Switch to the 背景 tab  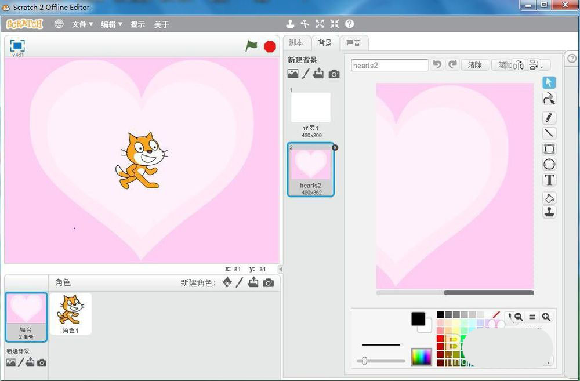coord(325,42)
